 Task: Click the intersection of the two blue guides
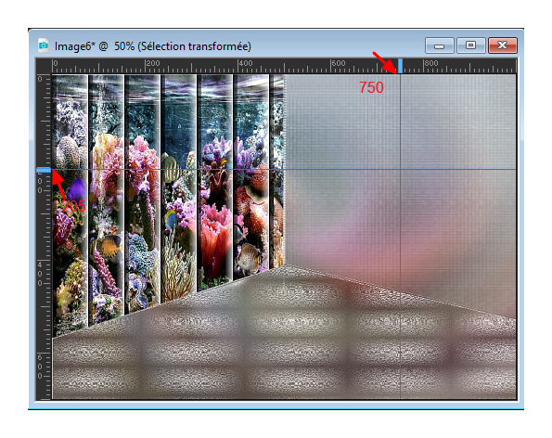coord(400,170)
